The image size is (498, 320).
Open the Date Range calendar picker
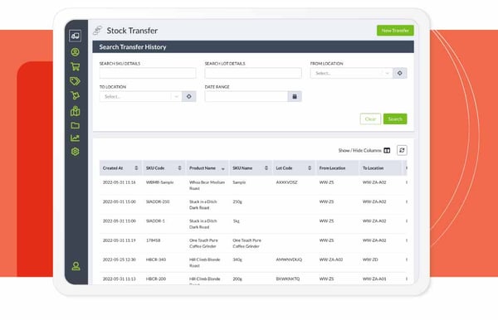pos(295,96)
